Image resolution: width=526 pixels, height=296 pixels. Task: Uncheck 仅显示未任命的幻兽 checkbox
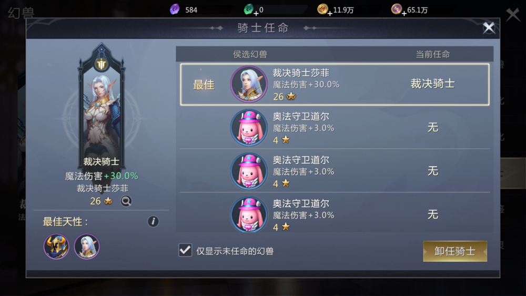pyautogui.click(x=185, y=250)
